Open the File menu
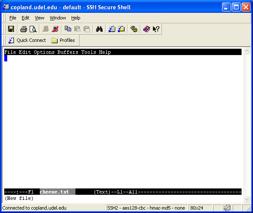253x213 pixels. coord(13,18)
